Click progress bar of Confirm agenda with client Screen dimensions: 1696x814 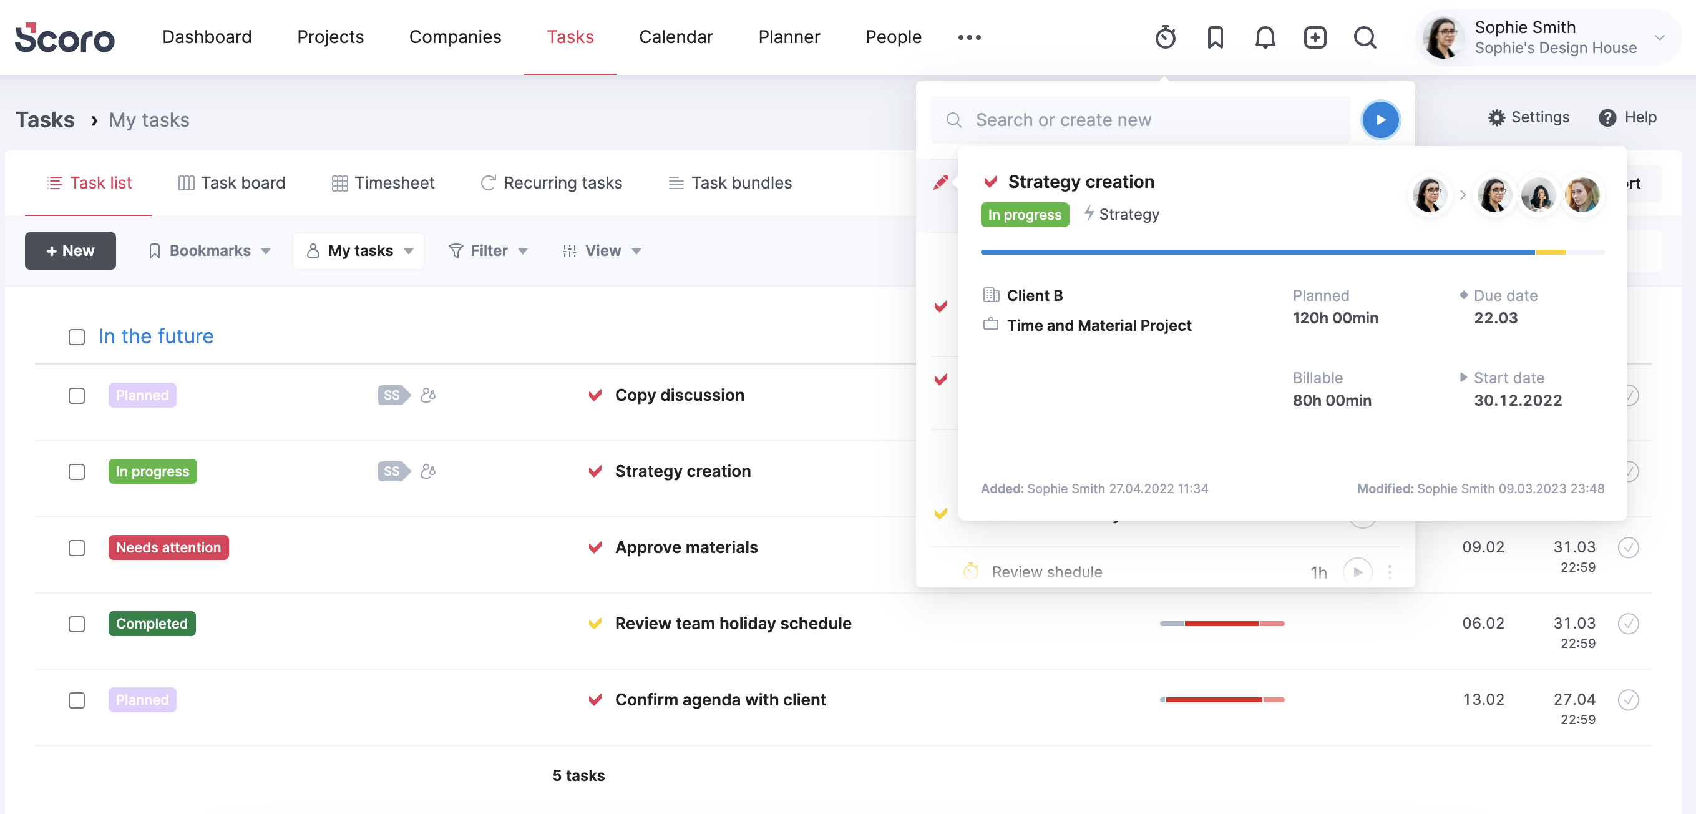[x=1221, y=699]
